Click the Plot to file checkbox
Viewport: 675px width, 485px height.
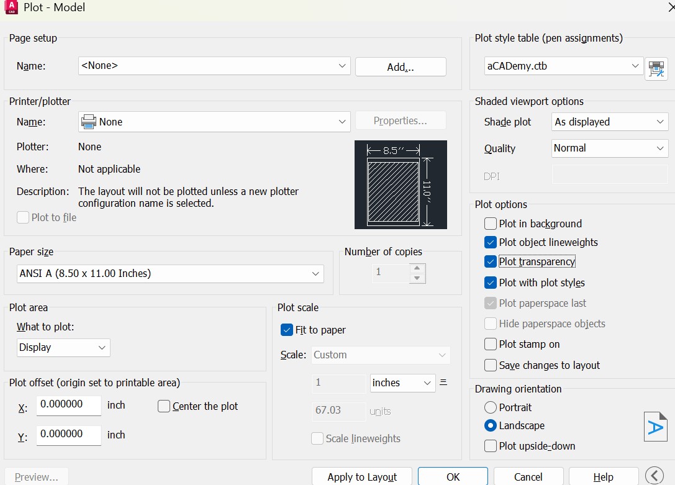[x=23, y=217]
